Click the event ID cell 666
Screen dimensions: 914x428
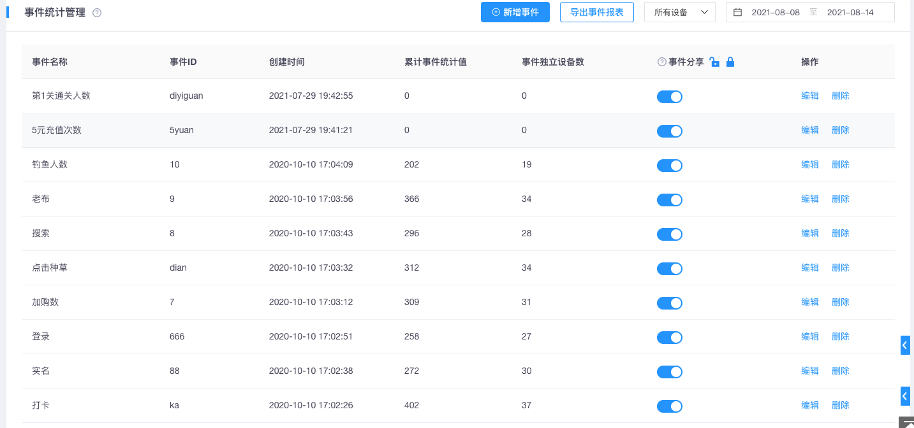(x=177, y=336)
